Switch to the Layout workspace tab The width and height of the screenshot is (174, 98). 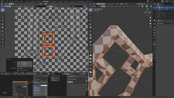[x=27, y=2]
